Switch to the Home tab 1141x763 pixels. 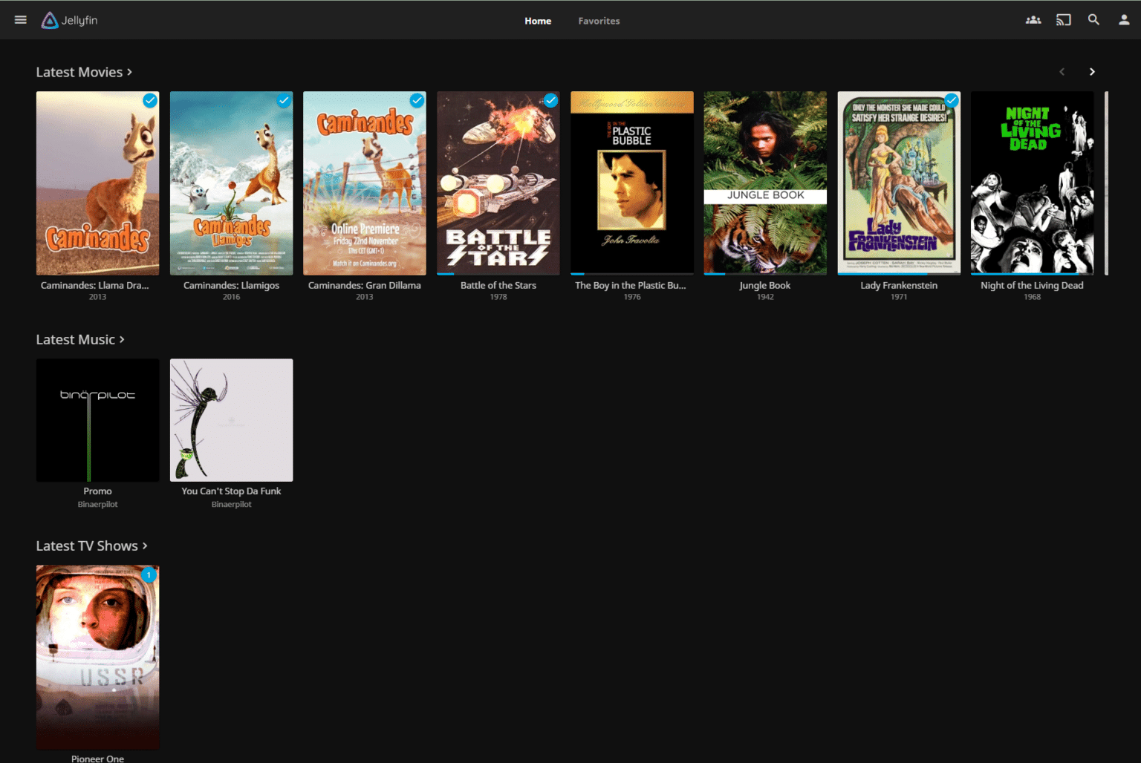[538, 21]
